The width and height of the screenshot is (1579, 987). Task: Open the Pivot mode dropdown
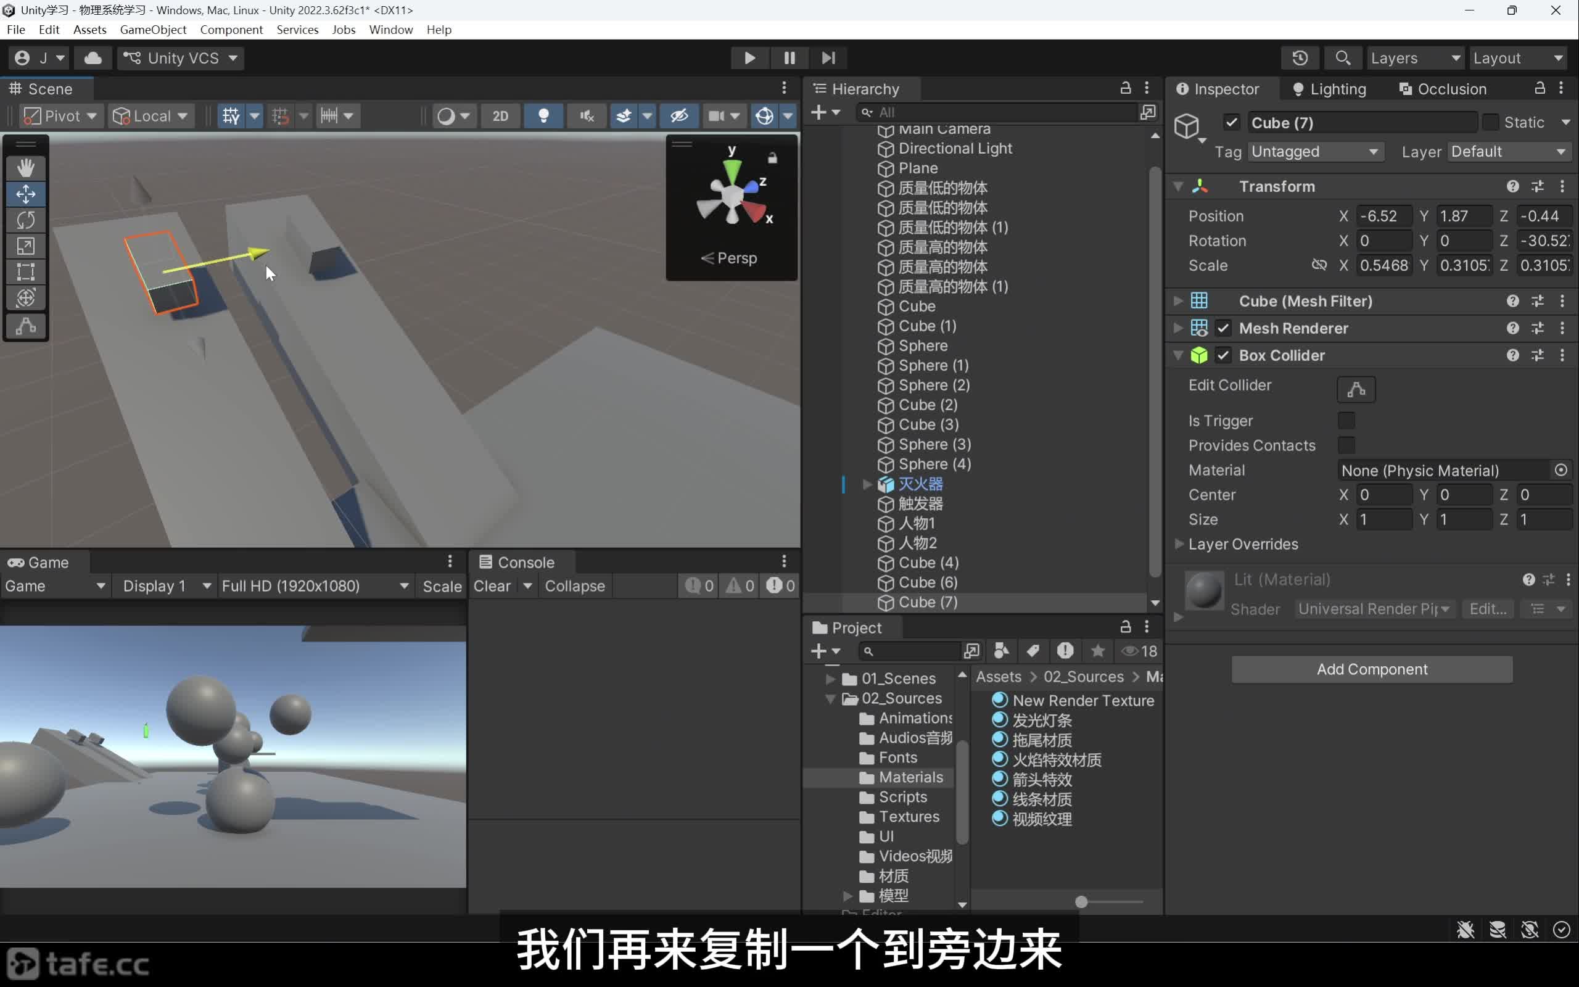coord(60,116)
